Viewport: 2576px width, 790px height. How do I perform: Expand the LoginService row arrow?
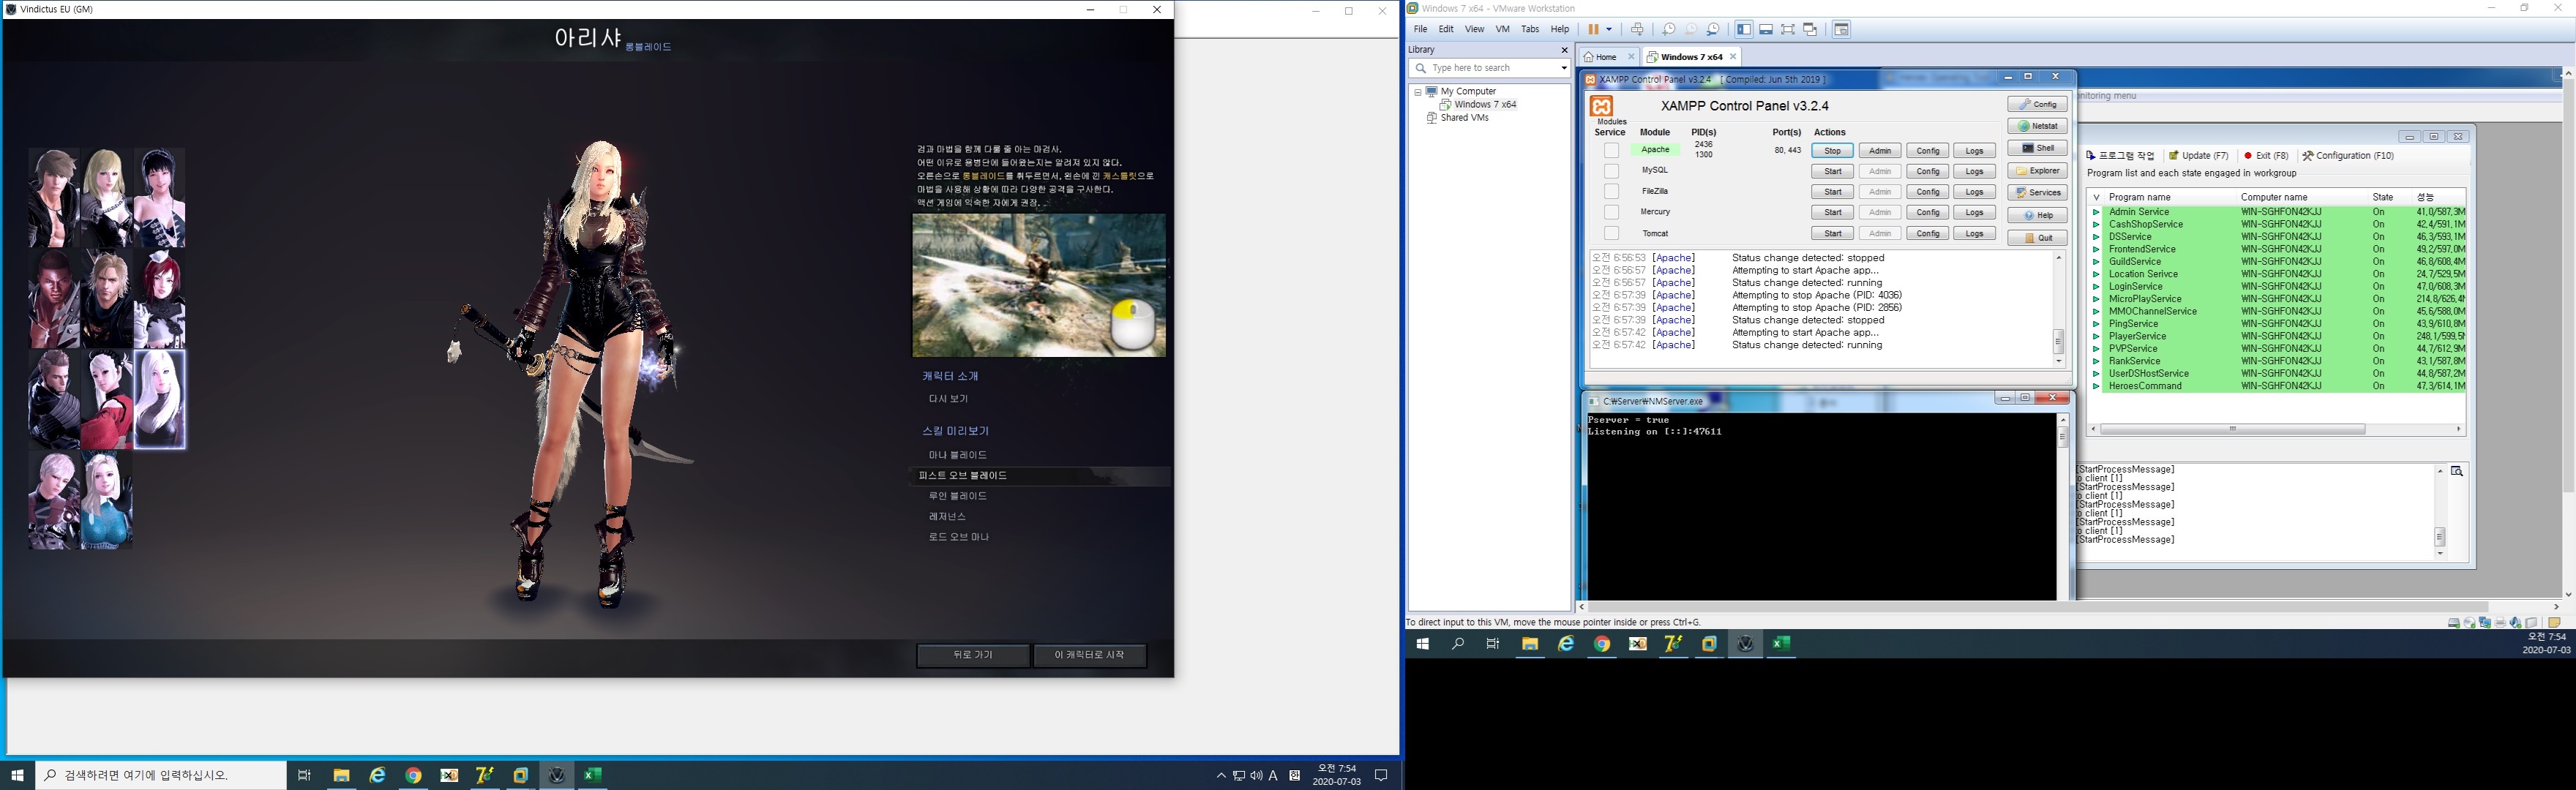pyautogui.click(x=2096, y=287)
